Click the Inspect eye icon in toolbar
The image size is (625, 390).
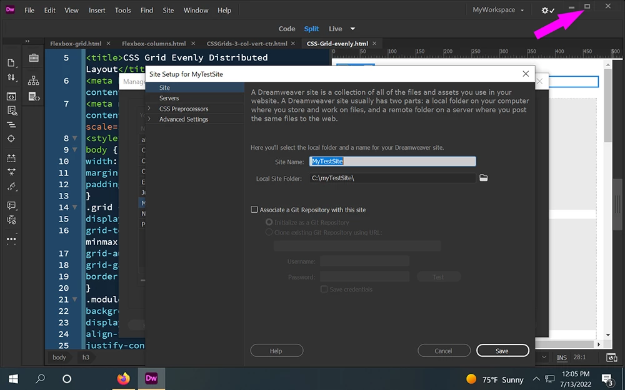pyautogui.click(x=11, y=110)
